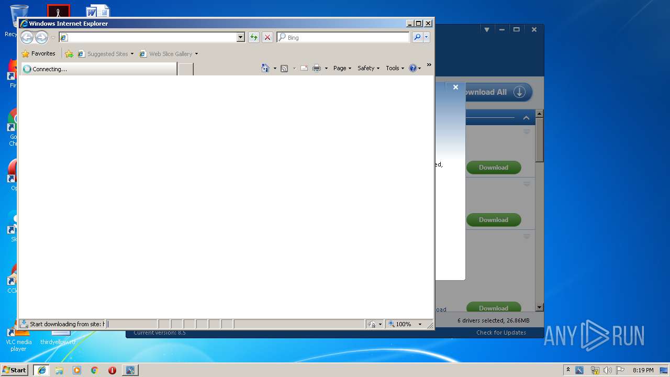The image size is (670, 377).
Task: Open recent pages dropdown beside Forward button
Action: tap(53, 38)
